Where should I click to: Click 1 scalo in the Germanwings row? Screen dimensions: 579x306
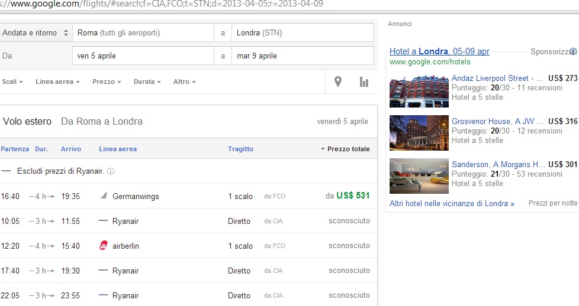240,197
